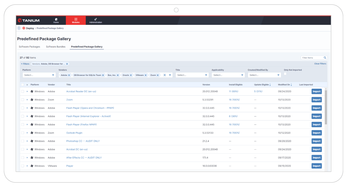Remove the Zoom vendor chip
Viewport: 347px width, 187px height.
pyautogui.click(x=158, y=75)
